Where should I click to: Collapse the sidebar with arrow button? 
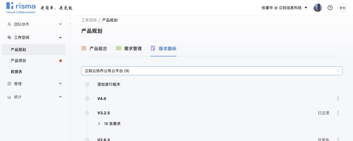pos(70,24)
